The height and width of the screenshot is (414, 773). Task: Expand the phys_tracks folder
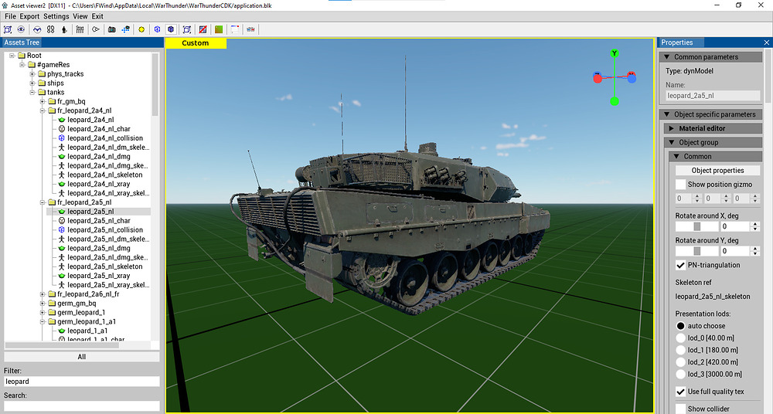coord(32,74)
